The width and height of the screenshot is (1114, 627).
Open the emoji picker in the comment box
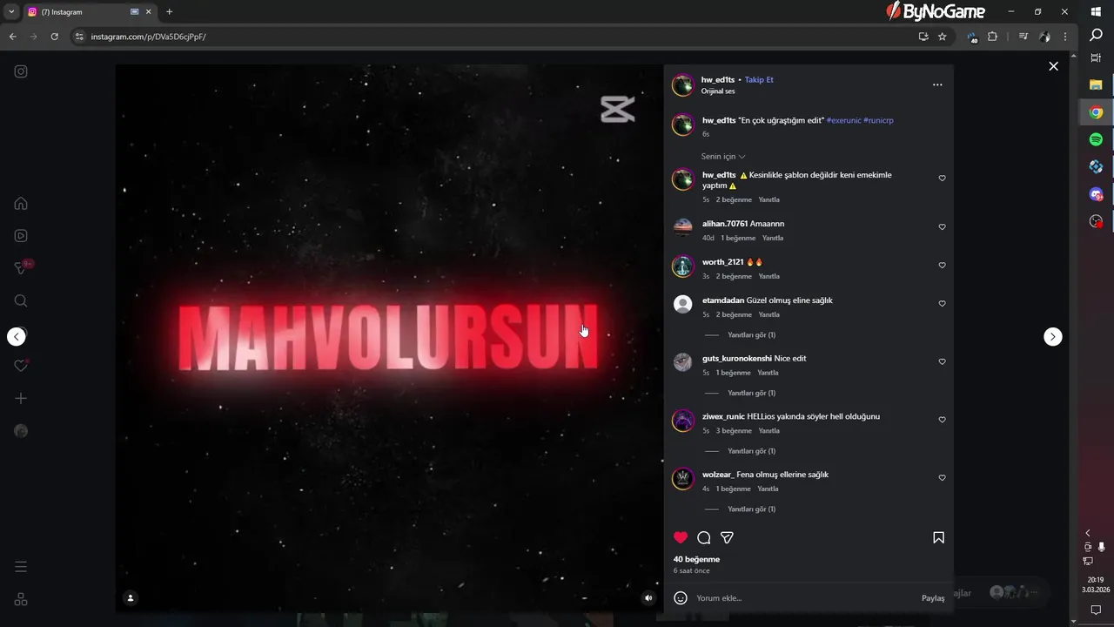[681, 598]
